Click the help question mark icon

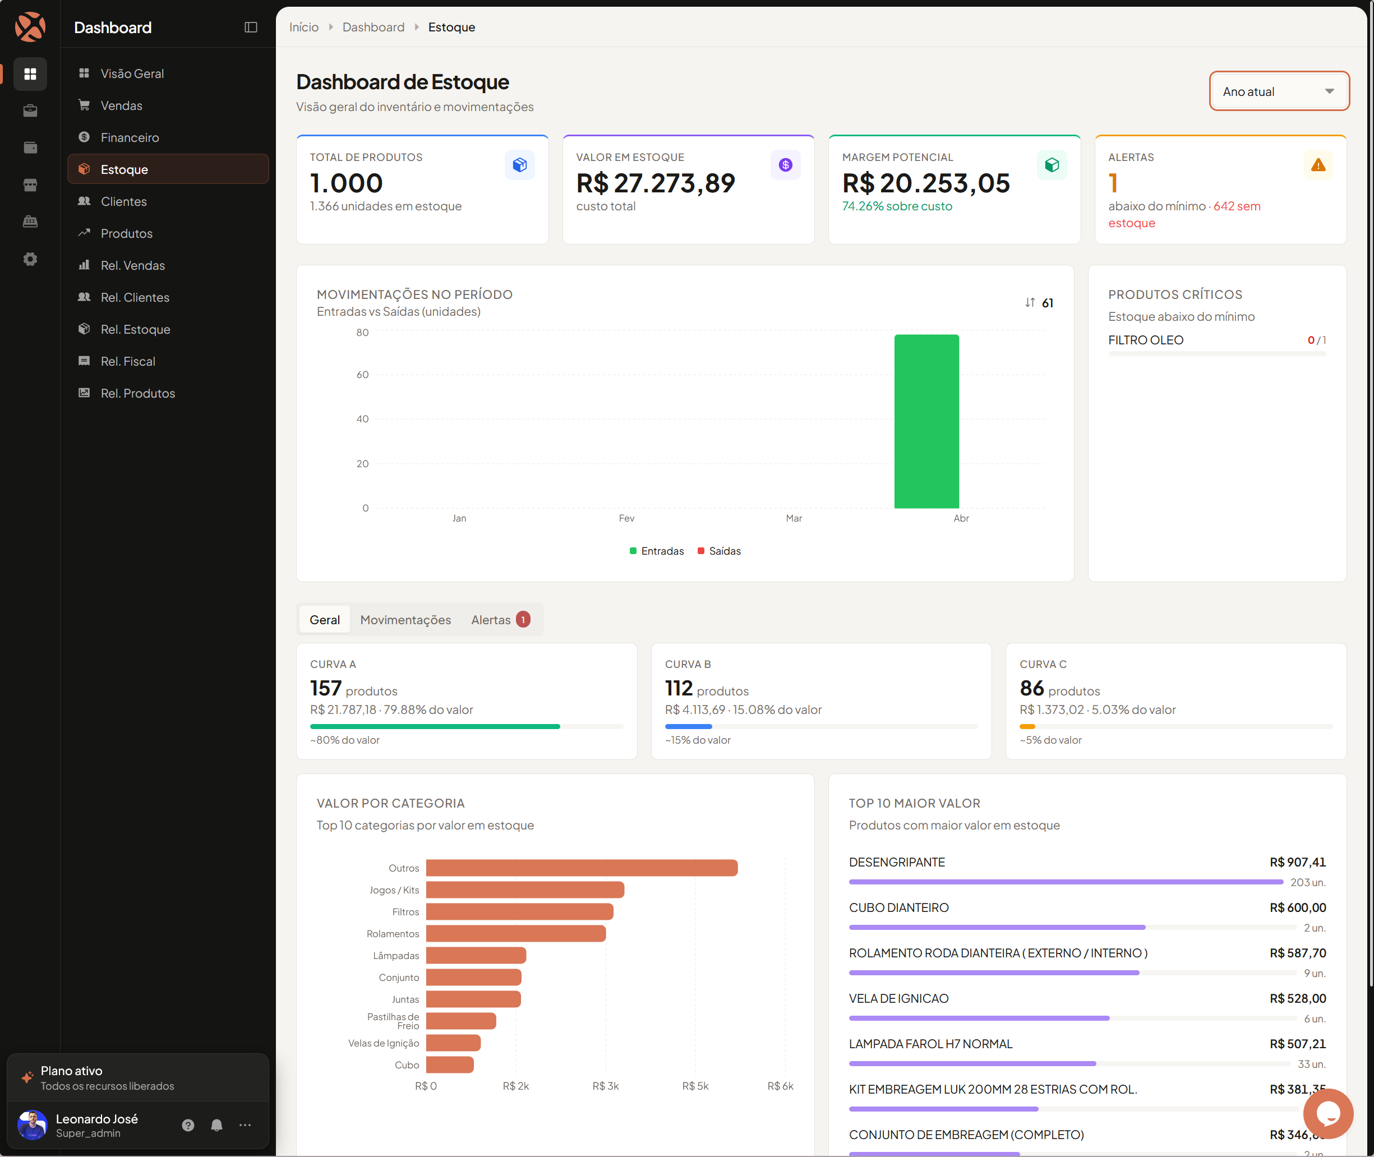[188, 1125]
